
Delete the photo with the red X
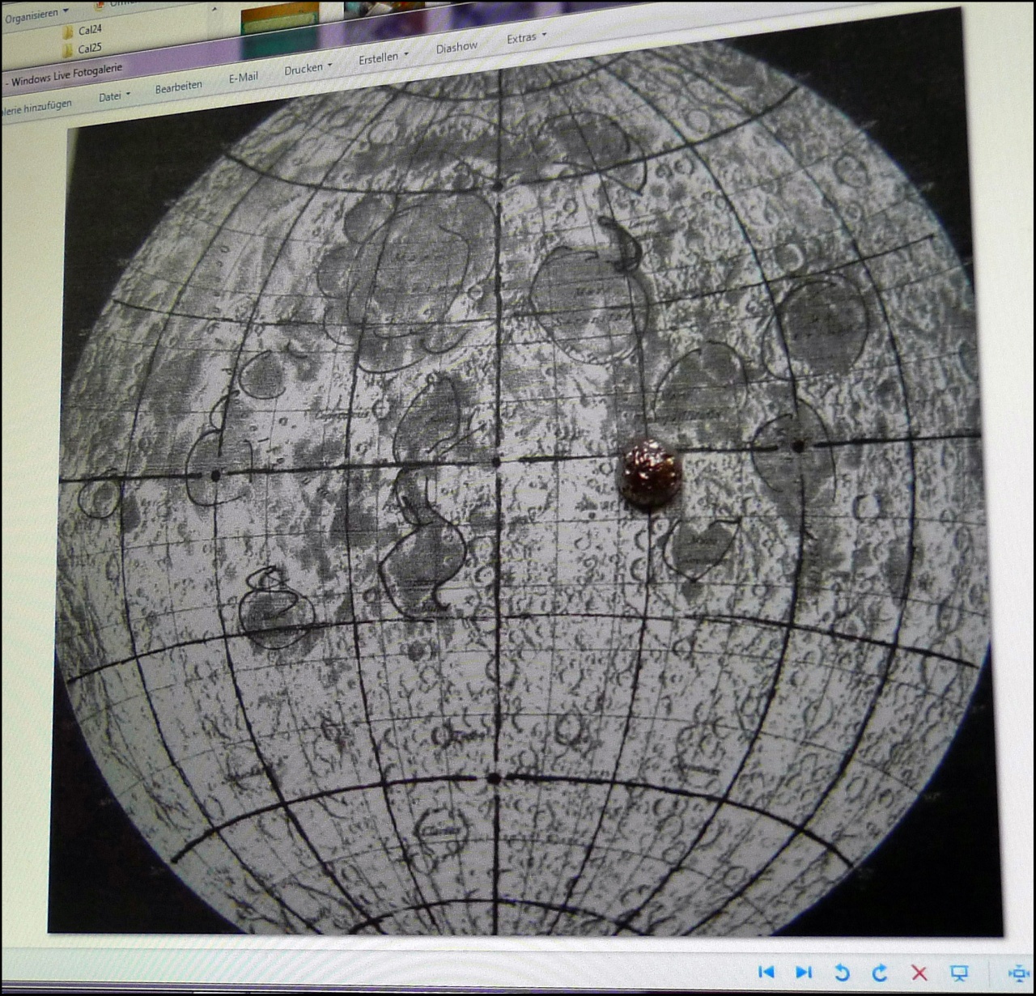click(x=919, y=973)
